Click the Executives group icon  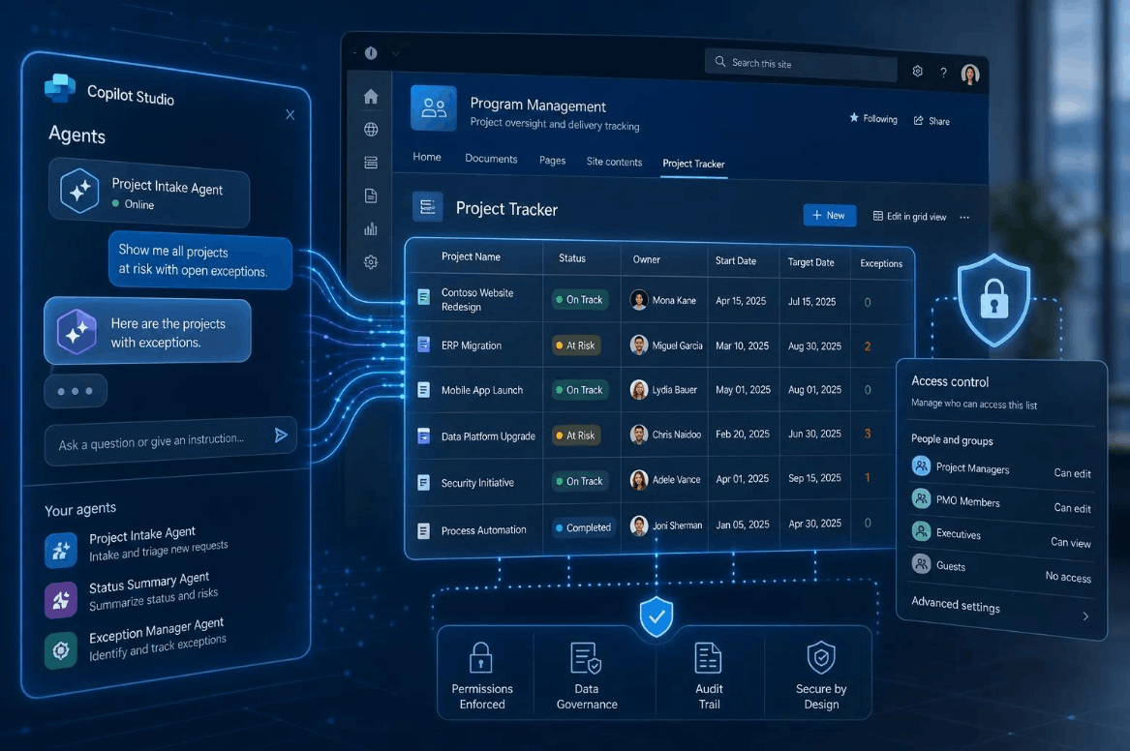921,531
